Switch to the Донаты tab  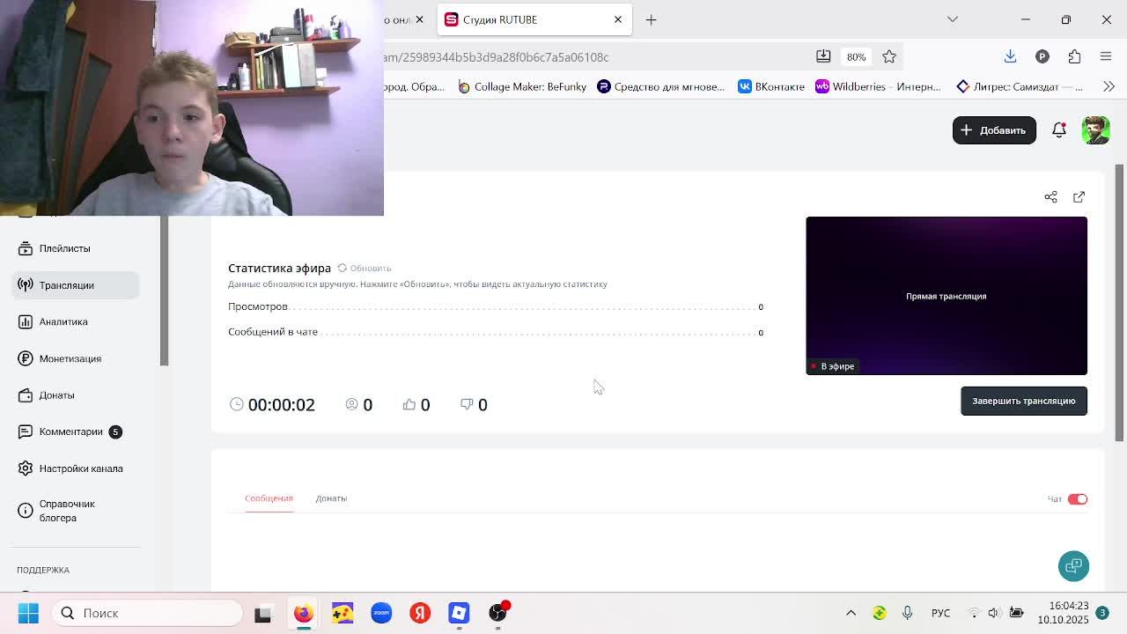(x=331, y=498)
